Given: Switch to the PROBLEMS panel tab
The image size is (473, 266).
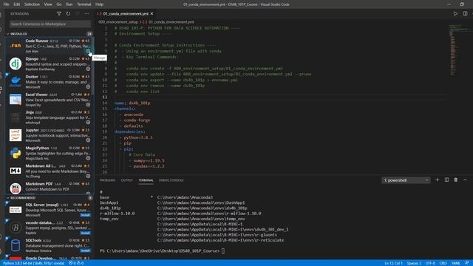Looking at the screenshot, I should (x=107, y=180).
